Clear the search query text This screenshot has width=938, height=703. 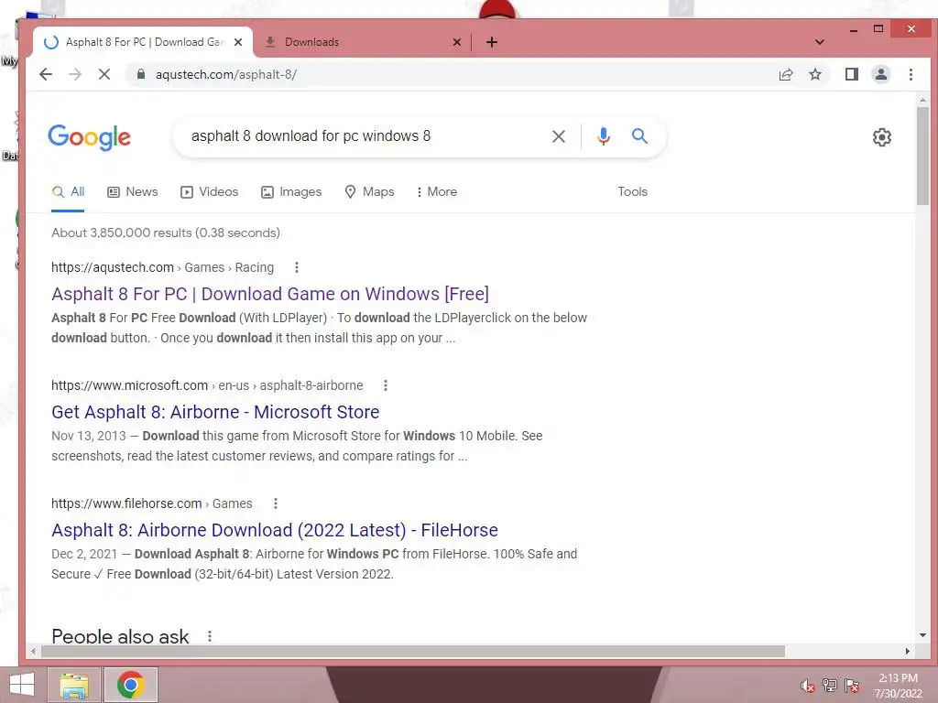[558, 136]
